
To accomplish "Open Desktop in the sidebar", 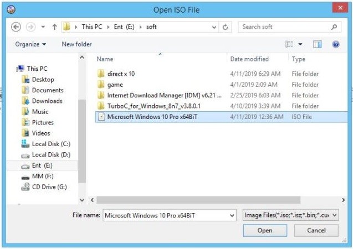I will click(38, 79).
